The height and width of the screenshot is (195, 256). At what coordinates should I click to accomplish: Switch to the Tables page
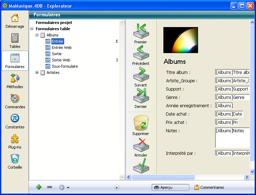[15, 41]
